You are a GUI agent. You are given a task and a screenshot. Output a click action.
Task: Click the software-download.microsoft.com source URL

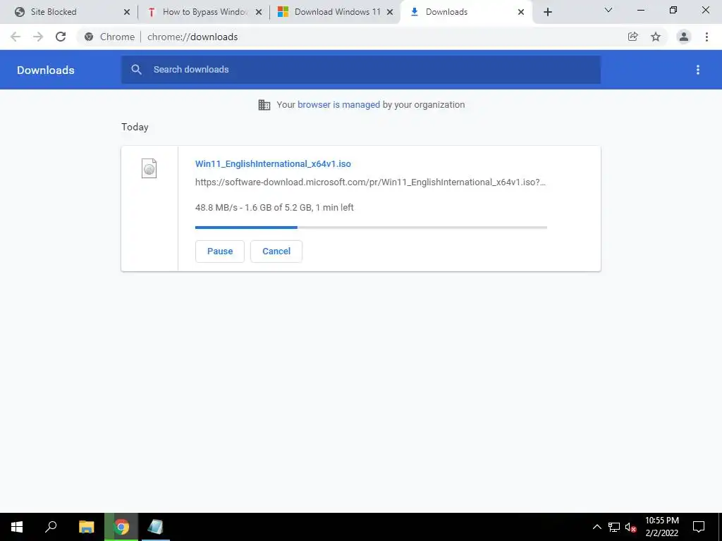point(370,182)
